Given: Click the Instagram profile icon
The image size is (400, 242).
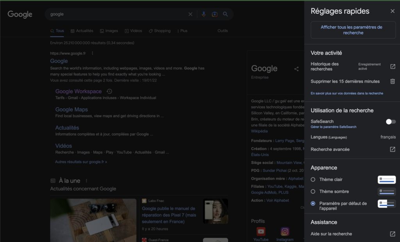Looking at the screenshot, I should point(285,231).
